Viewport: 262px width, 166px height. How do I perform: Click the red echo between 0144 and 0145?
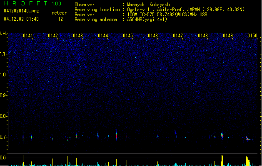117,135
